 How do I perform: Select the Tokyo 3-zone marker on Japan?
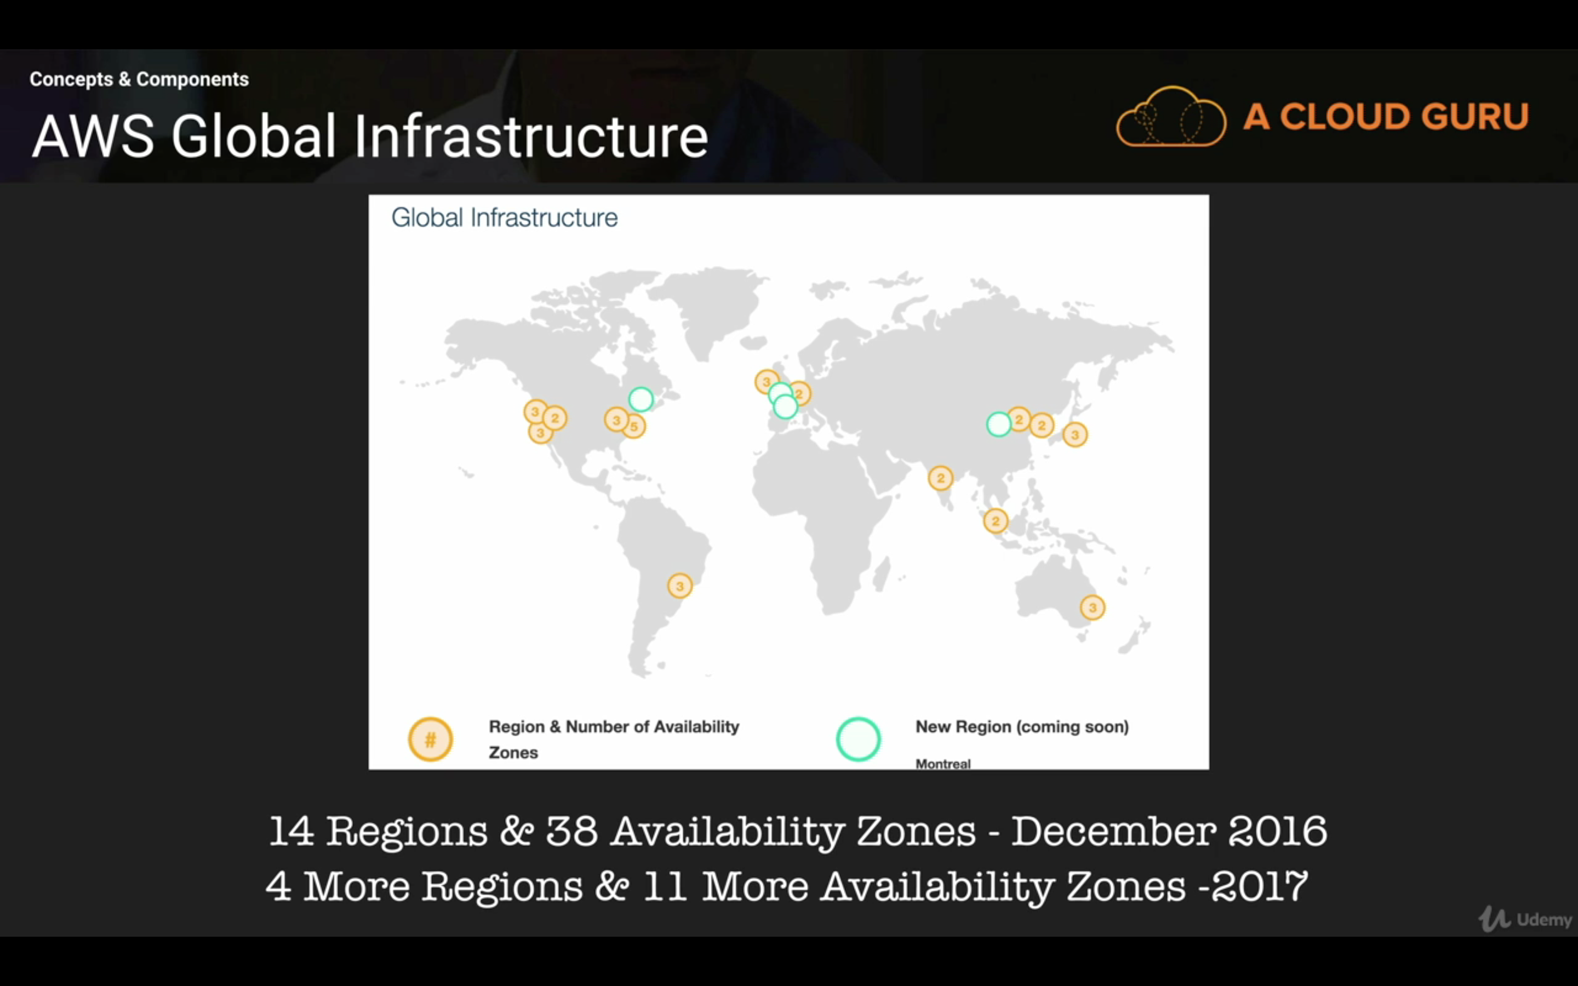(1074, 434)
